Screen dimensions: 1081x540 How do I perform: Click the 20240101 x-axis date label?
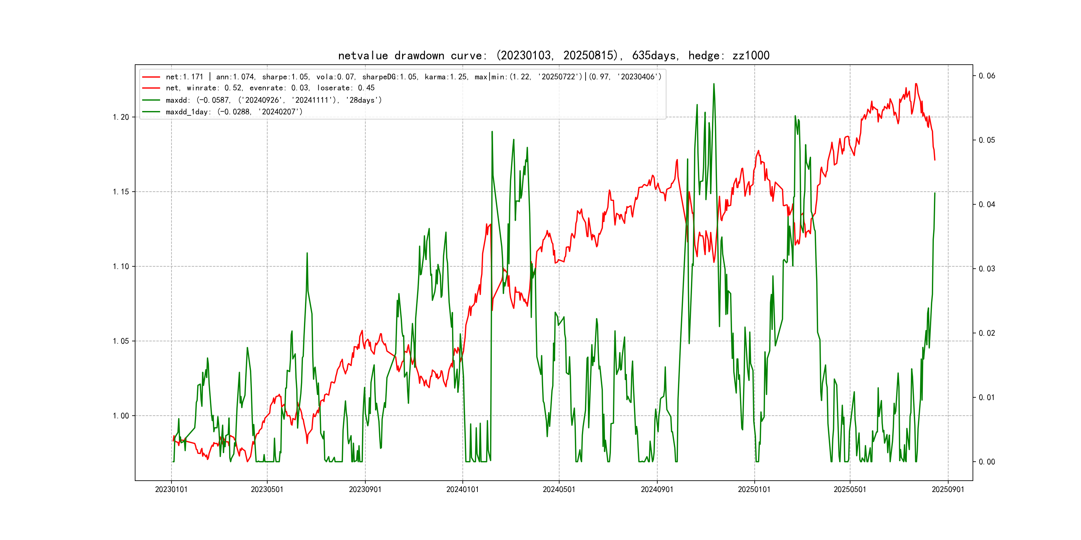(462, 490)
